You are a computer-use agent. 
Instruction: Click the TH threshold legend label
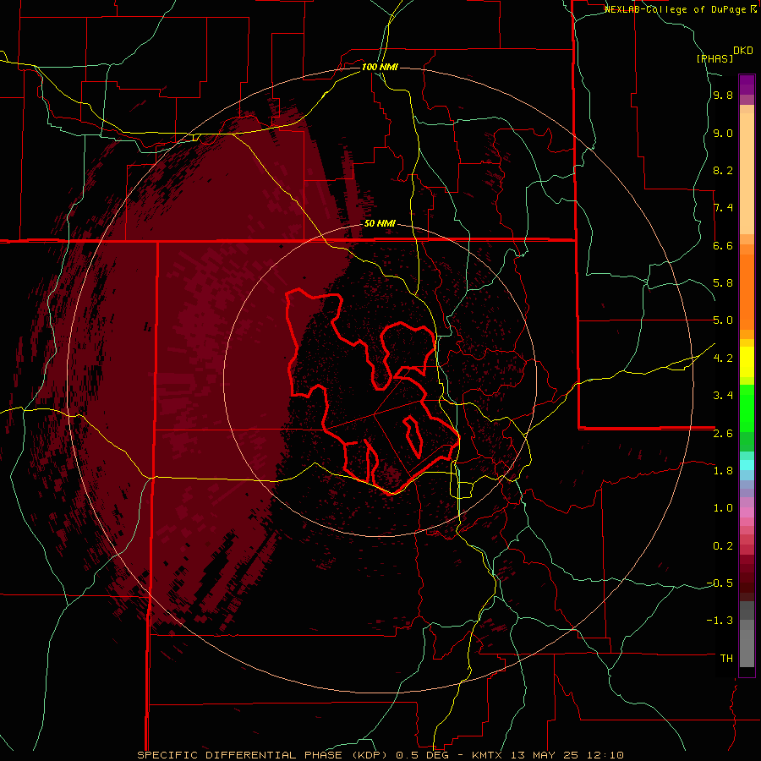pos(726,659)
